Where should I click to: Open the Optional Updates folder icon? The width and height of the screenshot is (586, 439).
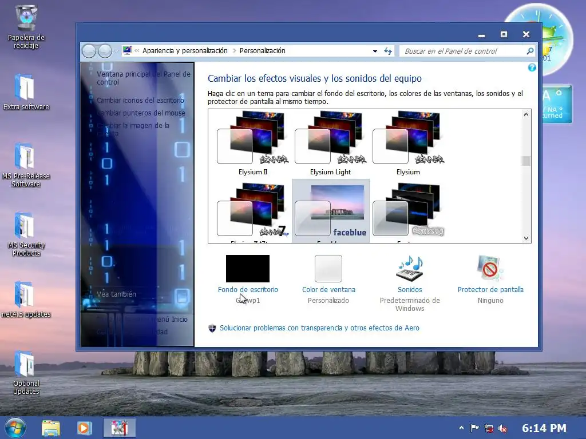(x=26, y=373)
